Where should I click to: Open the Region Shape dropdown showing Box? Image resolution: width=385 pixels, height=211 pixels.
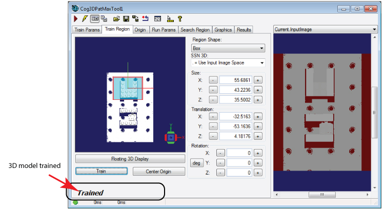(x=228, y=48)
